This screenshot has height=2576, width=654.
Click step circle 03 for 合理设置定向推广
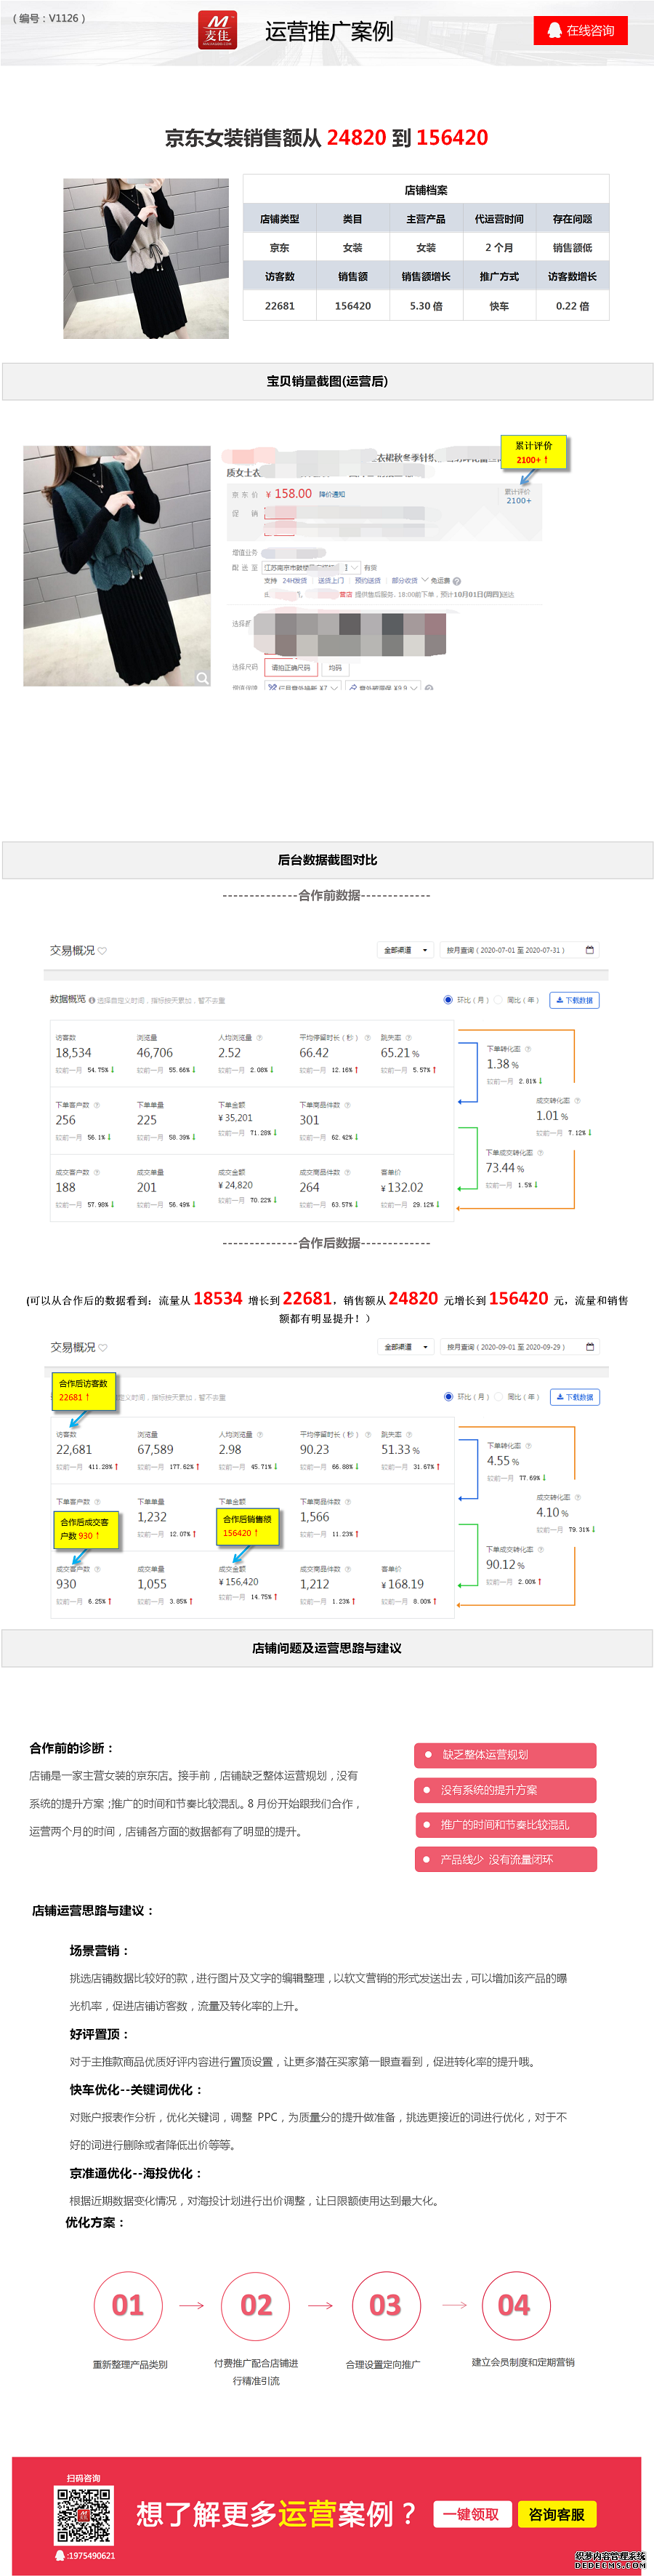[x=385, y=2305]
